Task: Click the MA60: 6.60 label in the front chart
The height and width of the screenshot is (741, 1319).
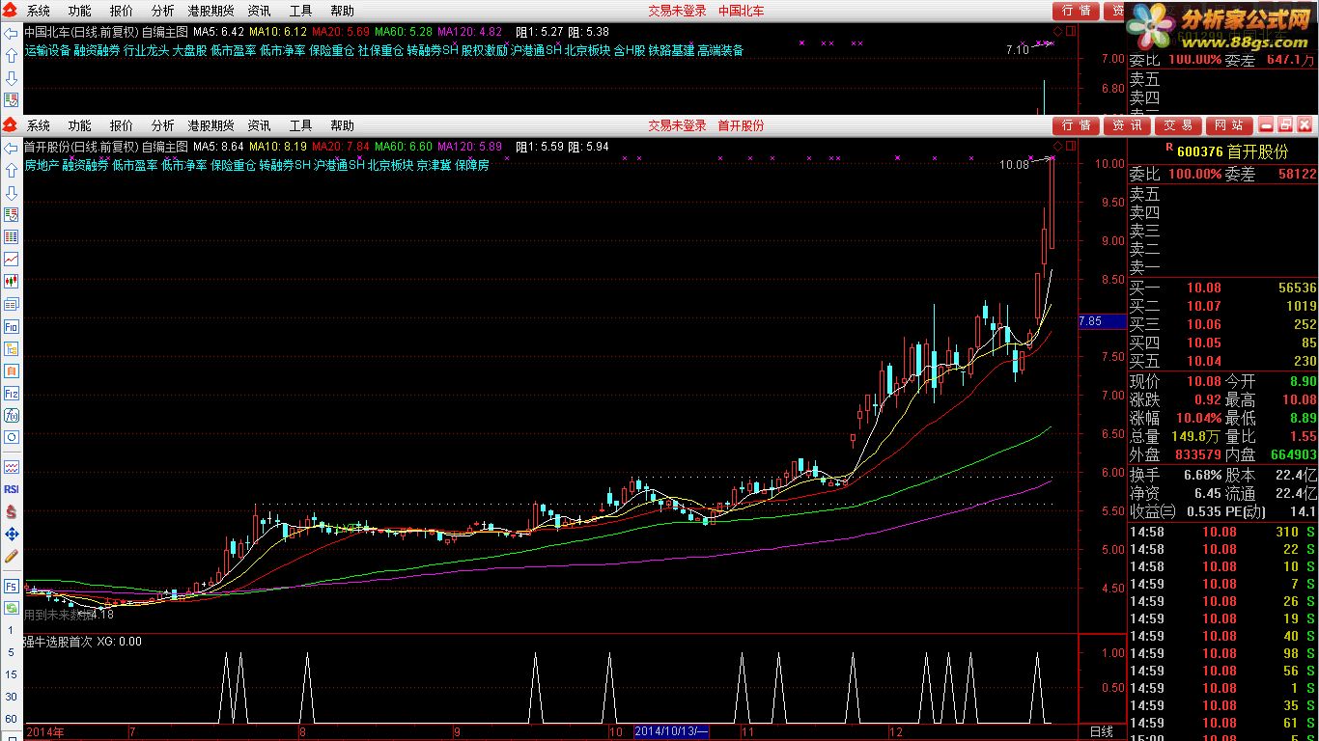Action: click(x=404, y=147)
